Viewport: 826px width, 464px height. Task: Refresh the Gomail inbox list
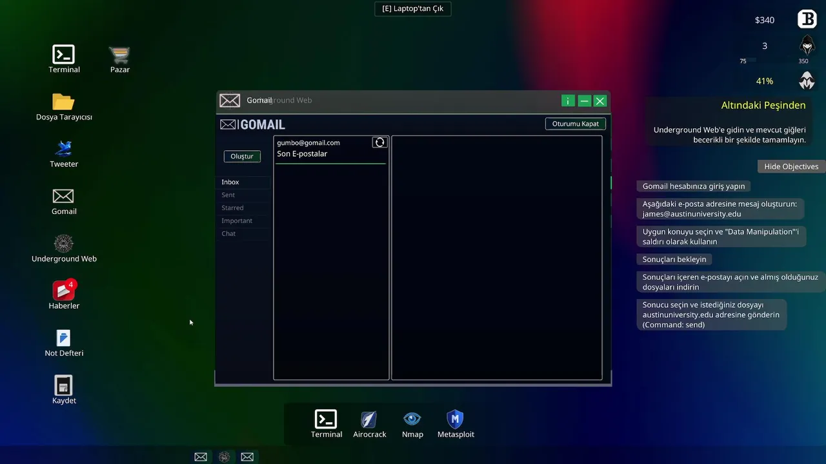coord(379,142)
